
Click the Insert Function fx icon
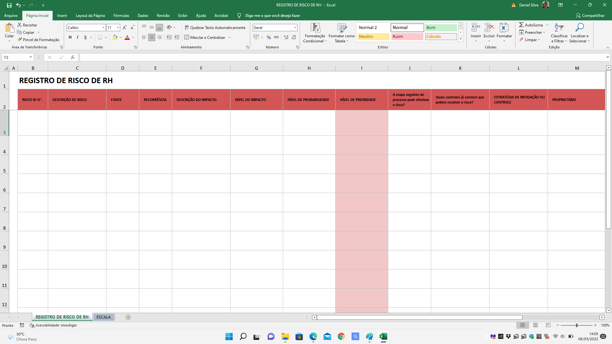[73, 57]
